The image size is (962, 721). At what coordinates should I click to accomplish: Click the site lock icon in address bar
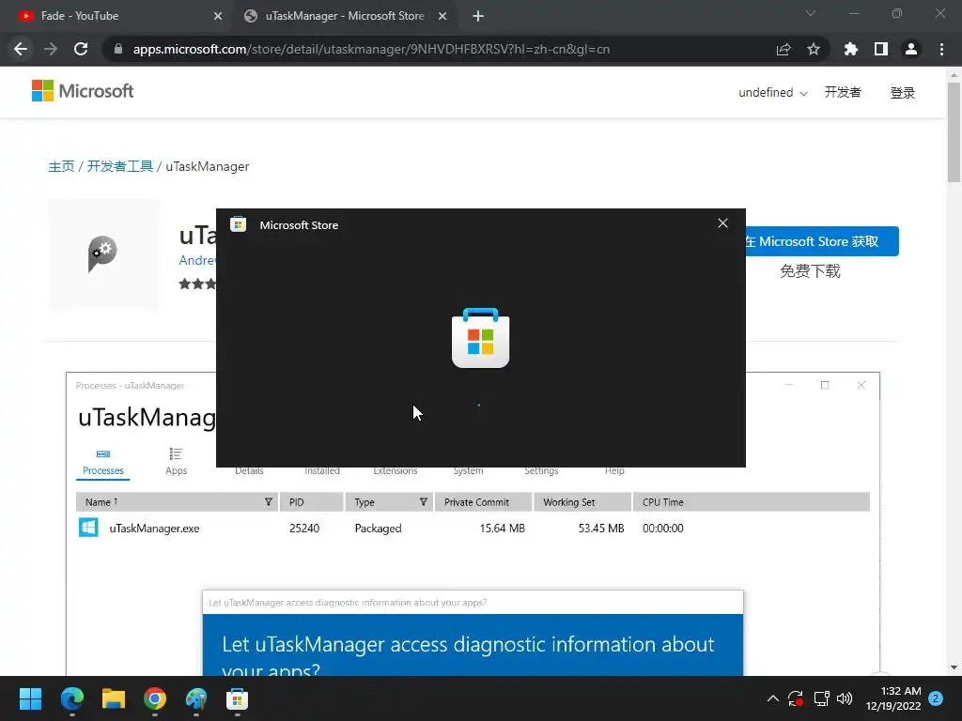coord(118,49)
